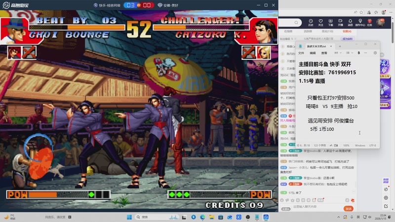The image size is (395, 222).
Task: Open History icon in Douyu header
Action: pos(311,22)
